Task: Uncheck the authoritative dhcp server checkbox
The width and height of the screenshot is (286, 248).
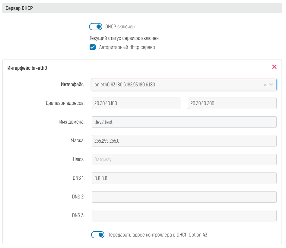Action: coord(93,47)
